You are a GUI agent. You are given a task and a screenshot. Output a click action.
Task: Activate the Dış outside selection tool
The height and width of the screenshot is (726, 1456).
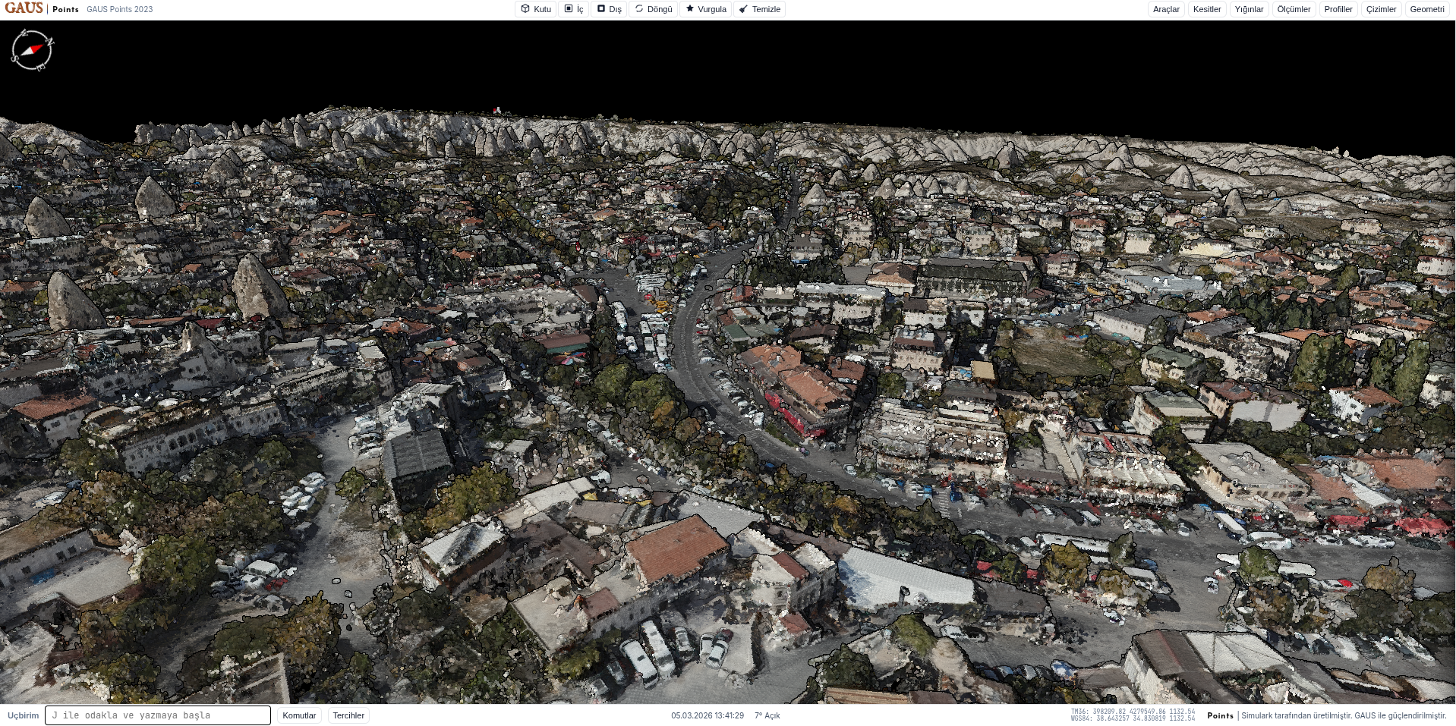[x=609, y=9]
